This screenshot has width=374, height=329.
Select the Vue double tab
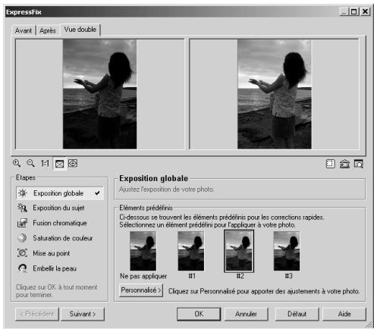click(x=80, y=30)
